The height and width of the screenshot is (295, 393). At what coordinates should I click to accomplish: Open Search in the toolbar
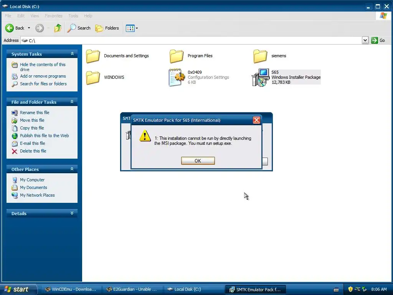(x=79, y=28)
